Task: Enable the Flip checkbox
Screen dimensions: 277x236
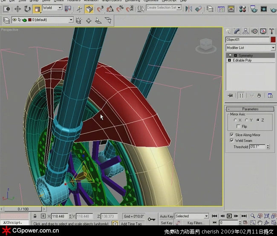Action: tap(238, 126)
